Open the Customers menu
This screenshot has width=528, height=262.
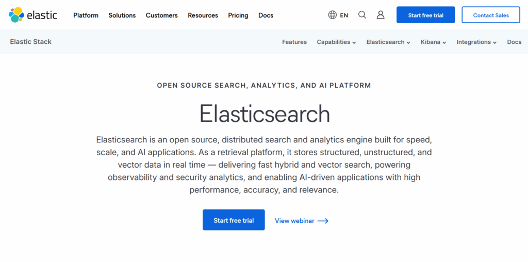click(x=161, y=15)
